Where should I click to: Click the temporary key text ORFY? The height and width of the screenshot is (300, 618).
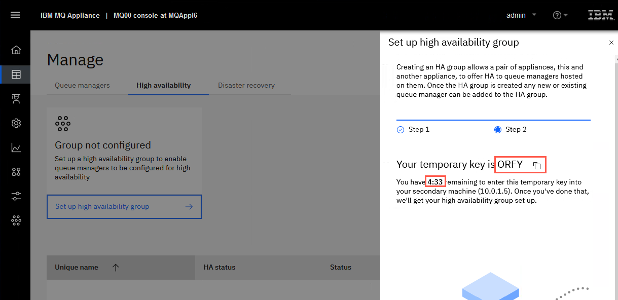pyautogui.click(x=510, y=164)
